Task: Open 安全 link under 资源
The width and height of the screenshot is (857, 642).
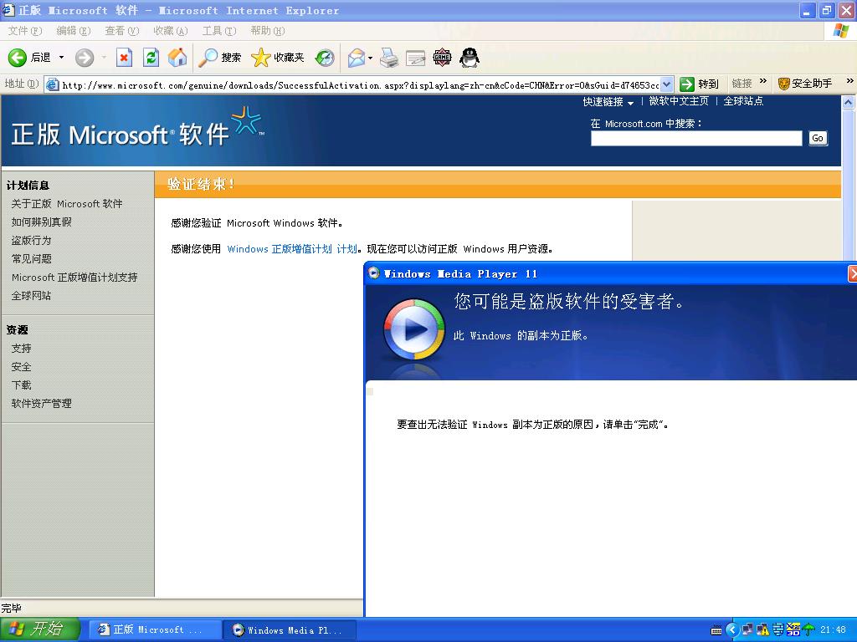Action: click(21, 367)
